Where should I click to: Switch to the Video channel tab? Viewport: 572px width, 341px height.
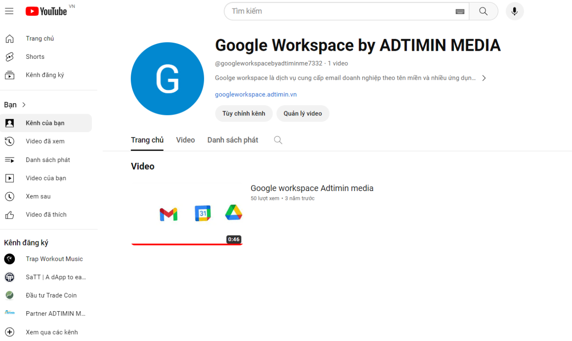[185, 140]
